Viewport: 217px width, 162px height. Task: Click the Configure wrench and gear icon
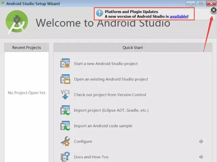point(65,141)
